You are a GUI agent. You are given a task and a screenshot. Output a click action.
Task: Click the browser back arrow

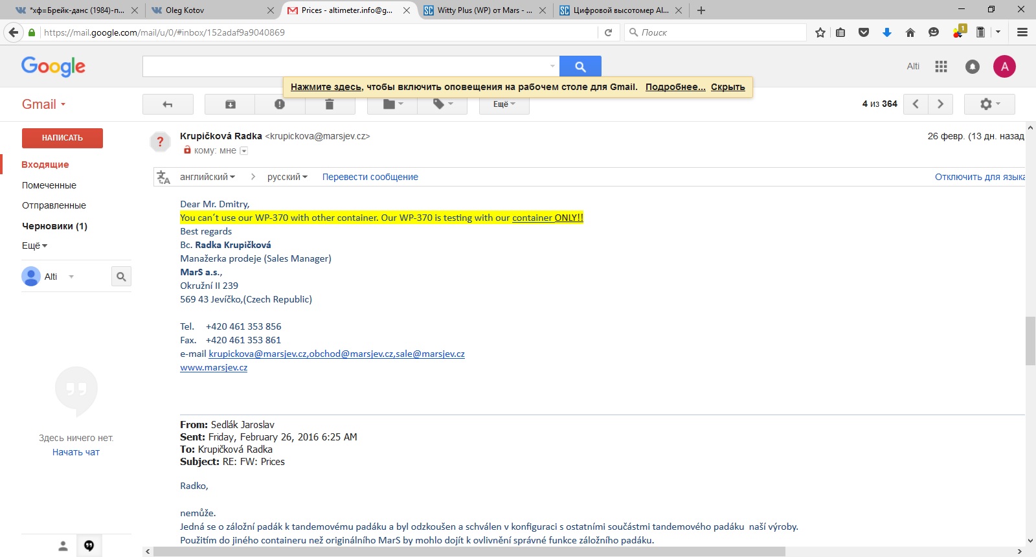point(14,32)
